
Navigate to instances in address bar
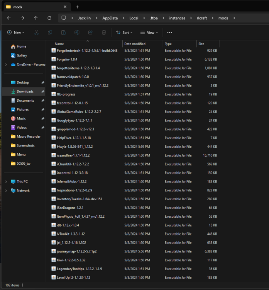click(x=177, y=18)
